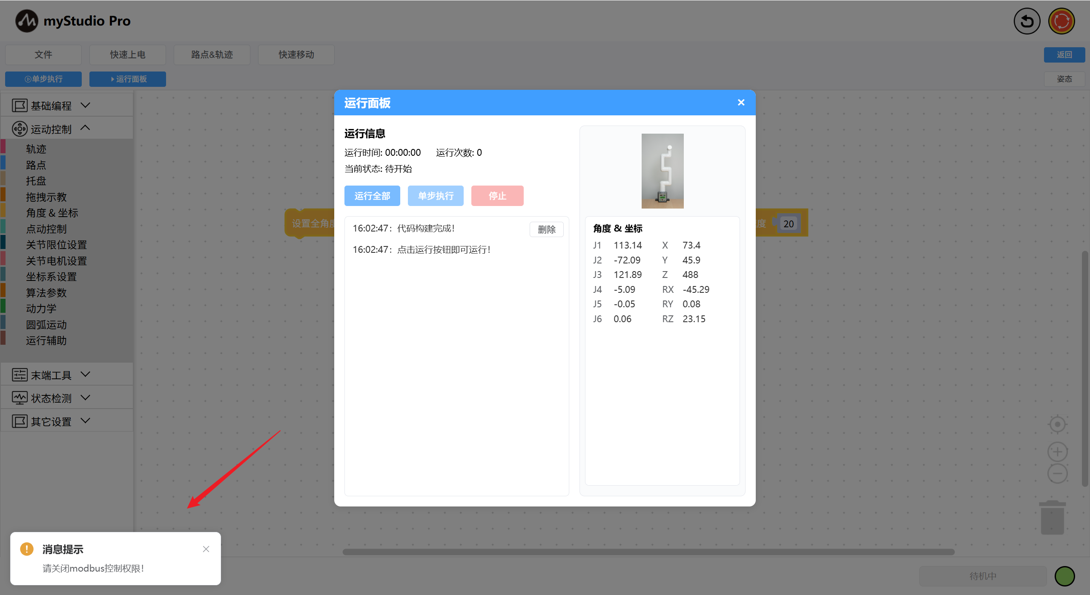Zoom out with the minus icon
The width and height of the screenshot is (1090, 595).
pyautogui.click(x=1057, y=474)
